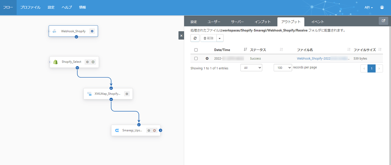Viewport: 391px width, 165px height.
Task: Select the Webhook_Shopify node label
Action: 73,31
